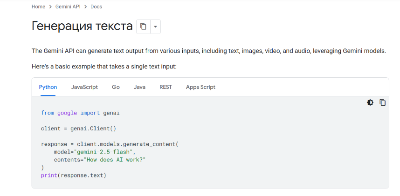Switch to the Java tab
This screenshot has width=400, height=196.
coord(139,87)
